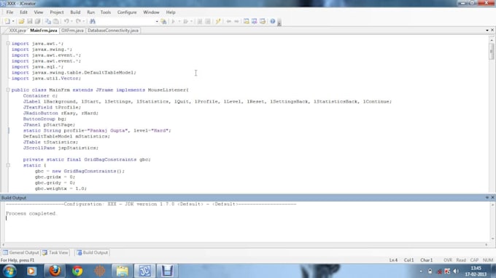Click the Find binoculars icon

(x=93, y=21)
